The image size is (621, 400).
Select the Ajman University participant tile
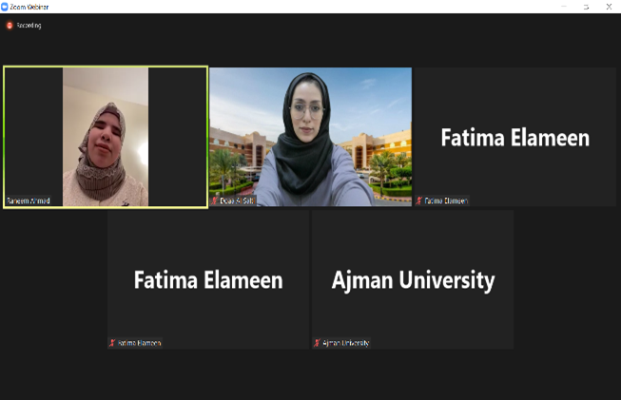(x=413, y=279)
